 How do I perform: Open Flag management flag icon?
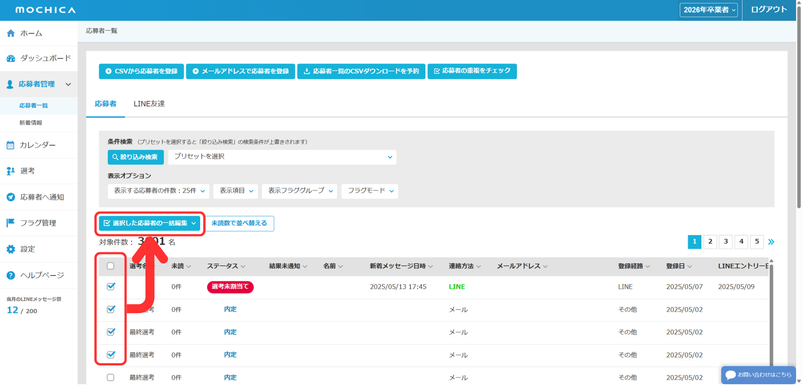pos(11,223)
